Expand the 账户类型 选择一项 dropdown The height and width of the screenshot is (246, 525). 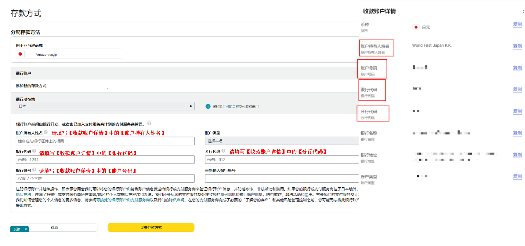click(281, 141)
